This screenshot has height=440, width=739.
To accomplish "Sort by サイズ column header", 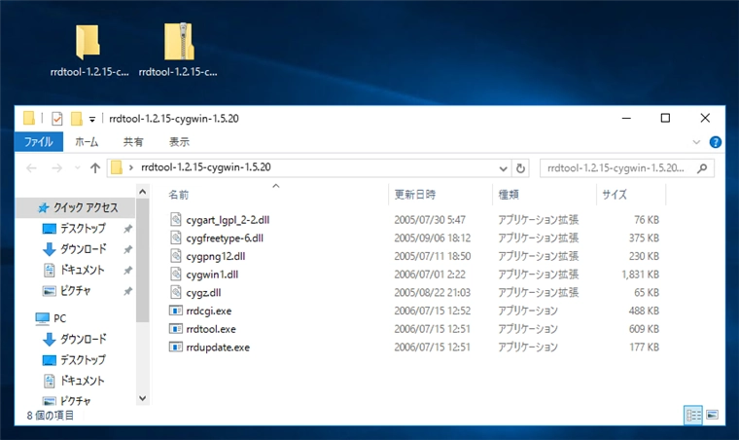I will tap(615, 195).
